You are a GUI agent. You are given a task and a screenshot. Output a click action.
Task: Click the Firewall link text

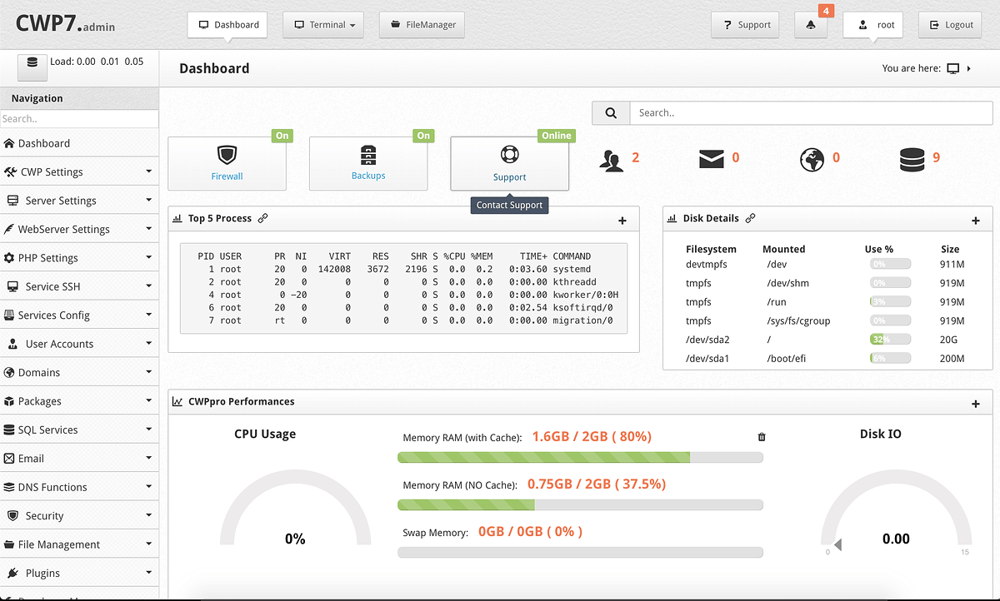click(227, 176)
